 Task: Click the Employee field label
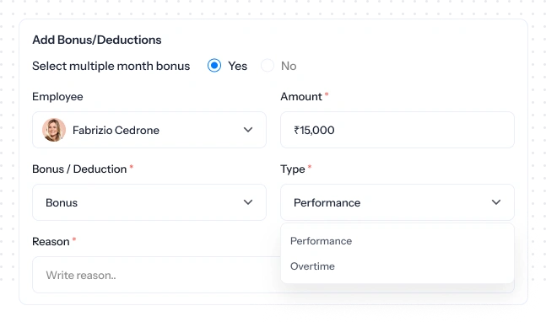tap(57, 97)
